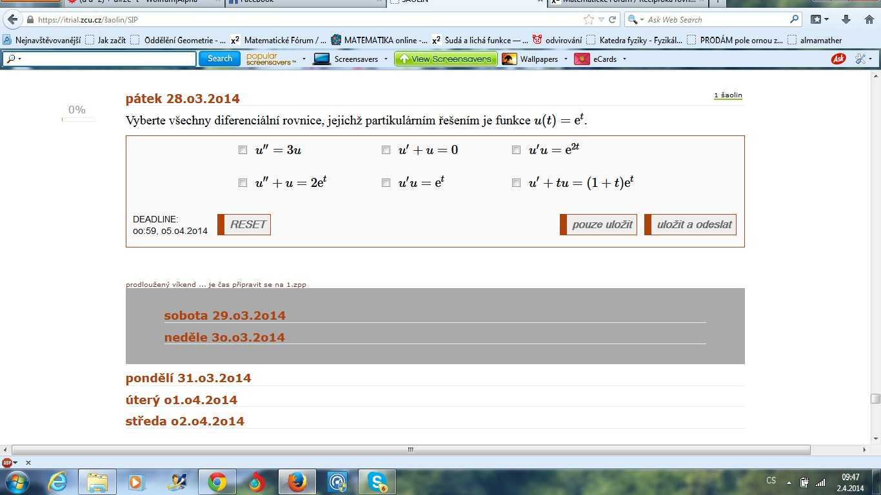The image size is (881, 495).
Task: Check the box for u'u = e^2t
Action: [516, 150]
